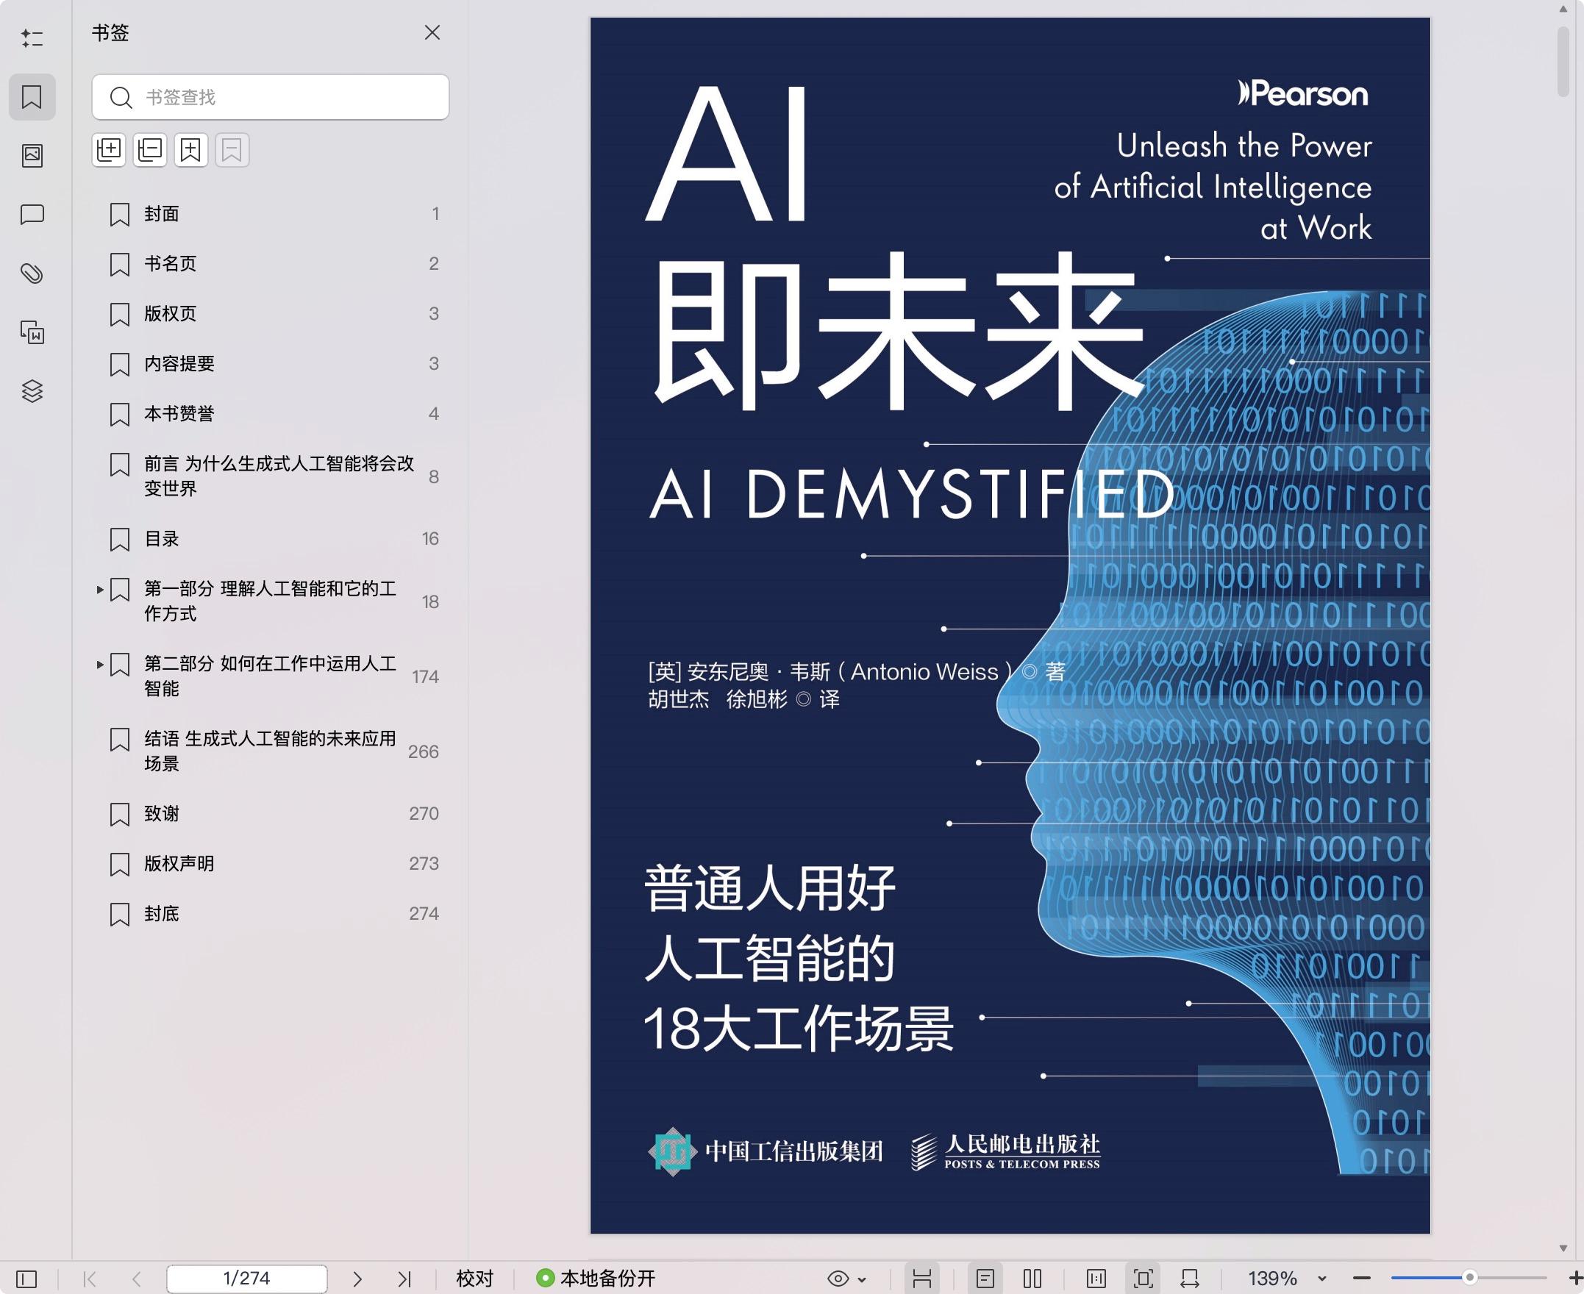The width and height of the screenshot is (1584, 1294).
Task: Open the attachments paperclip icon
Action: (x=32, y=274)
